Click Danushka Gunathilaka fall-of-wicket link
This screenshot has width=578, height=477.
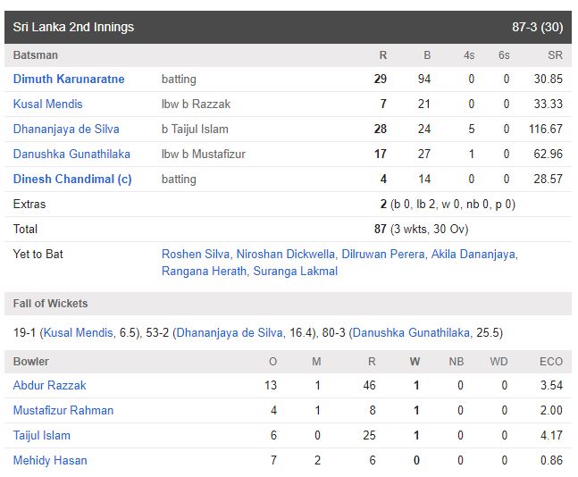point(410,333)
